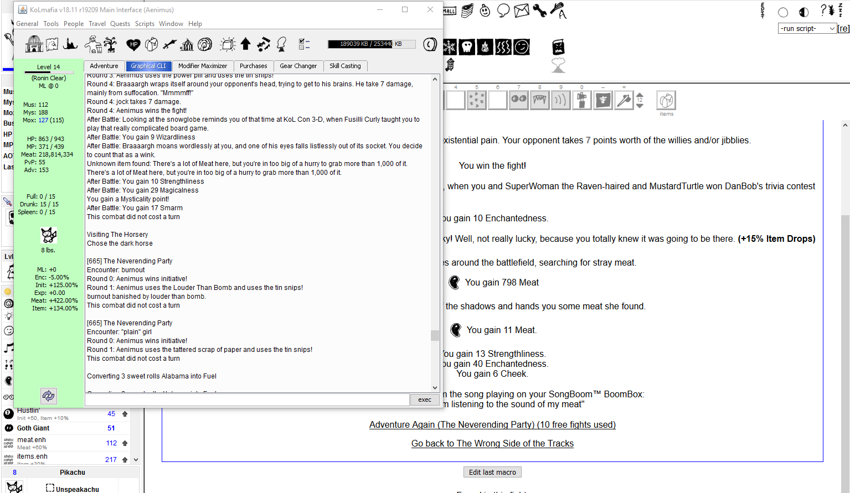The height and width of the screenshot is (493, 850).
Task: Click the half-filled circle contrast toggle
Action: click(804, 12)
